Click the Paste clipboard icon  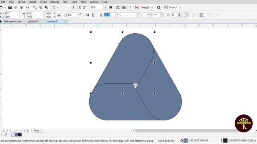click(x=47, y=7)
